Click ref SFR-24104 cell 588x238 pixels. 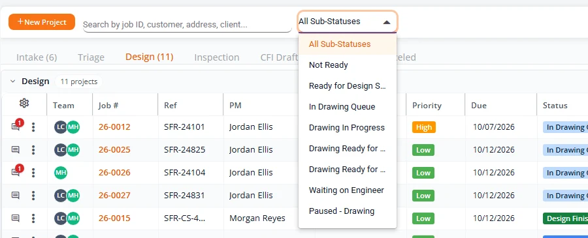pyautogui.click(x=184, y=173)
